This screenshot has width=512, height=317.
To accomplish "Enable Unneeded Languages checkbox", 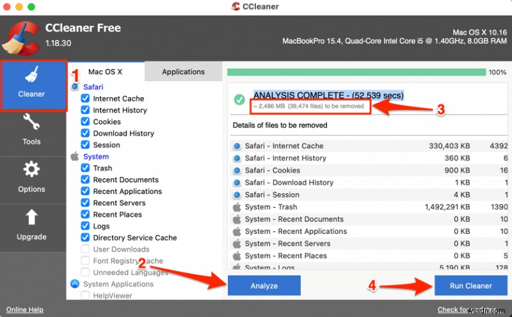I will coord(85,272).
